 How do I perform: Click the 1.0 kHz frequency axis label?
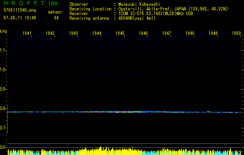[3, 70]
